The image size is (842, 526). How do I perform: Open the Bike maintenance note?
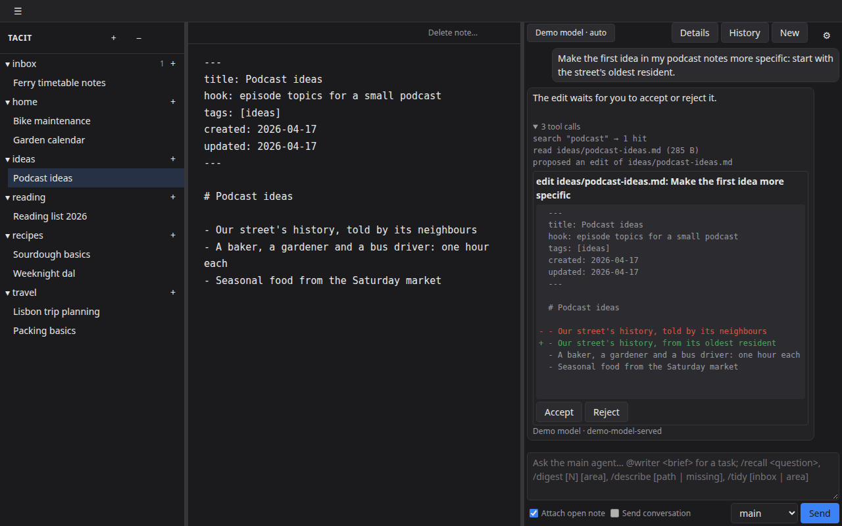[96, 121]
